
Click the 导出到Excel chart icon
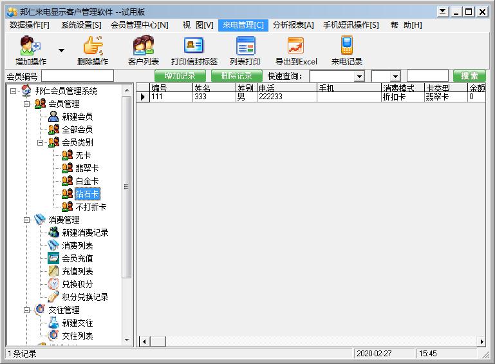click(x=296, y=46)
